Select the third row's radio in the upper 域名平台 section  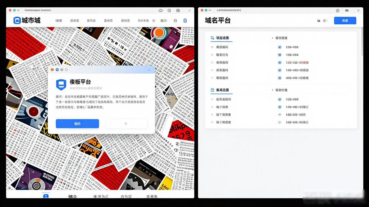212,62
